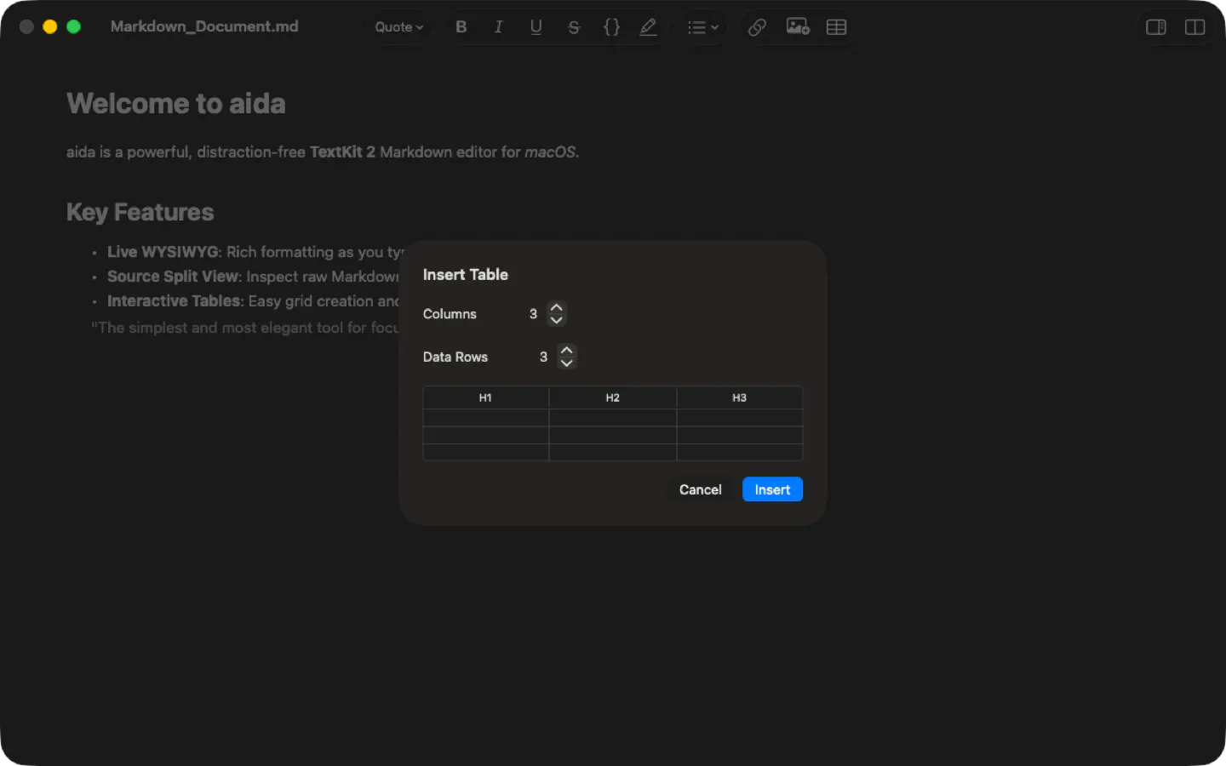Insert a hyperlink using the link icon
The width and height of the screenshot is (1226, 766).
click(757, 27)
